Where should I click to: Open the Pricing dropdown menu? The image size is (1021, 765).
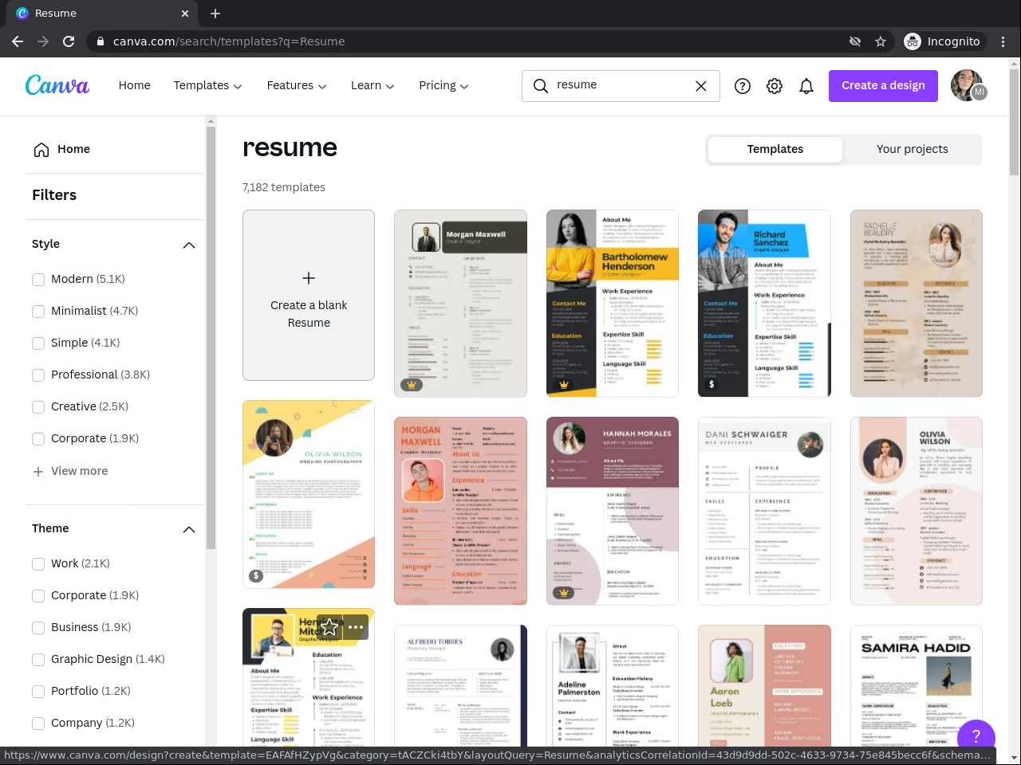coord(443,85)
